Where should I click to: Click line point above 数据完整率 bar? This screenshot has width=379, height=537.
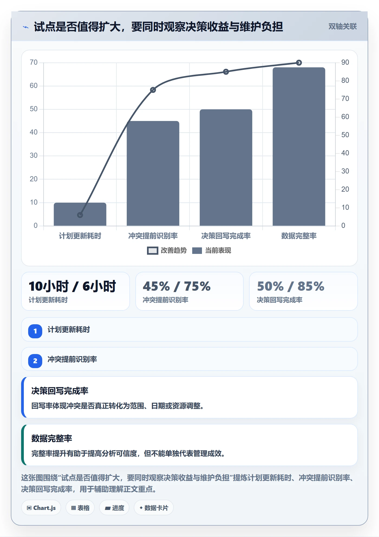(299, 63)
